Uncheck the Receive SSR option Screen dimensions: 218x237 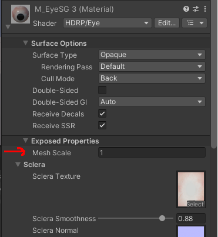[x=102, y=125]
